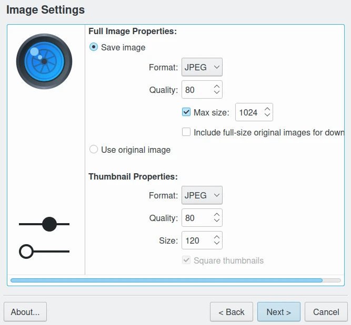Image resolution: width=351 pixels, height=325 pixels.
Task: Click the blue camera lens icon
Action: (44, 61)
